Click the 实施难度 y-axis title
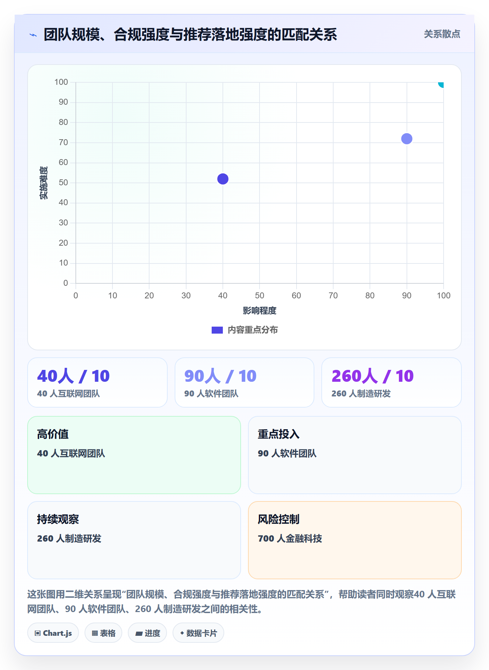 (44, 183)
